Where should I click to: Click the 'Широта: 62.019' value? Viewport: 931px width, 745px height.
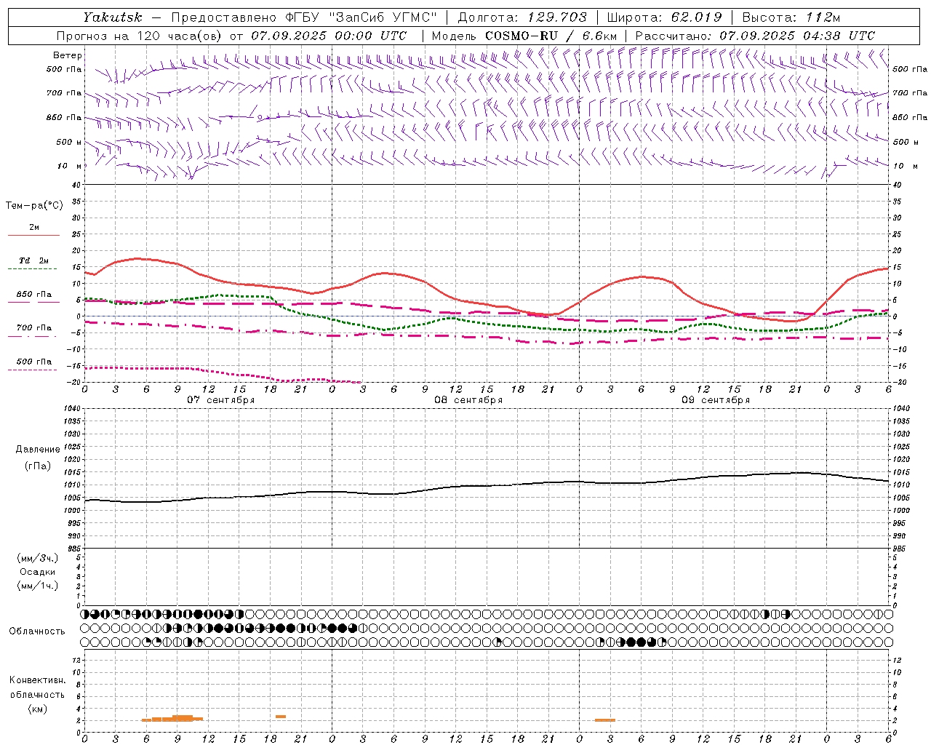664,17
